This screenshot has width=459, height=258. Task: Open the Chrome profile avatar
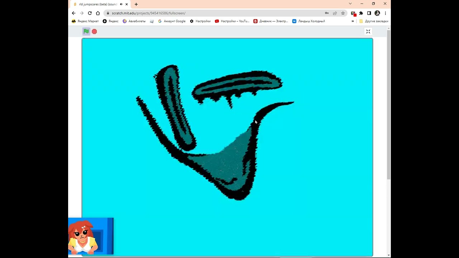click(x=377, y=13)
